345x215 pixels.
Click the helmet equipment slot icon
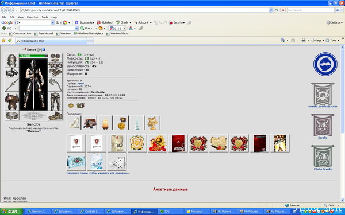click(x=11, y=60)
